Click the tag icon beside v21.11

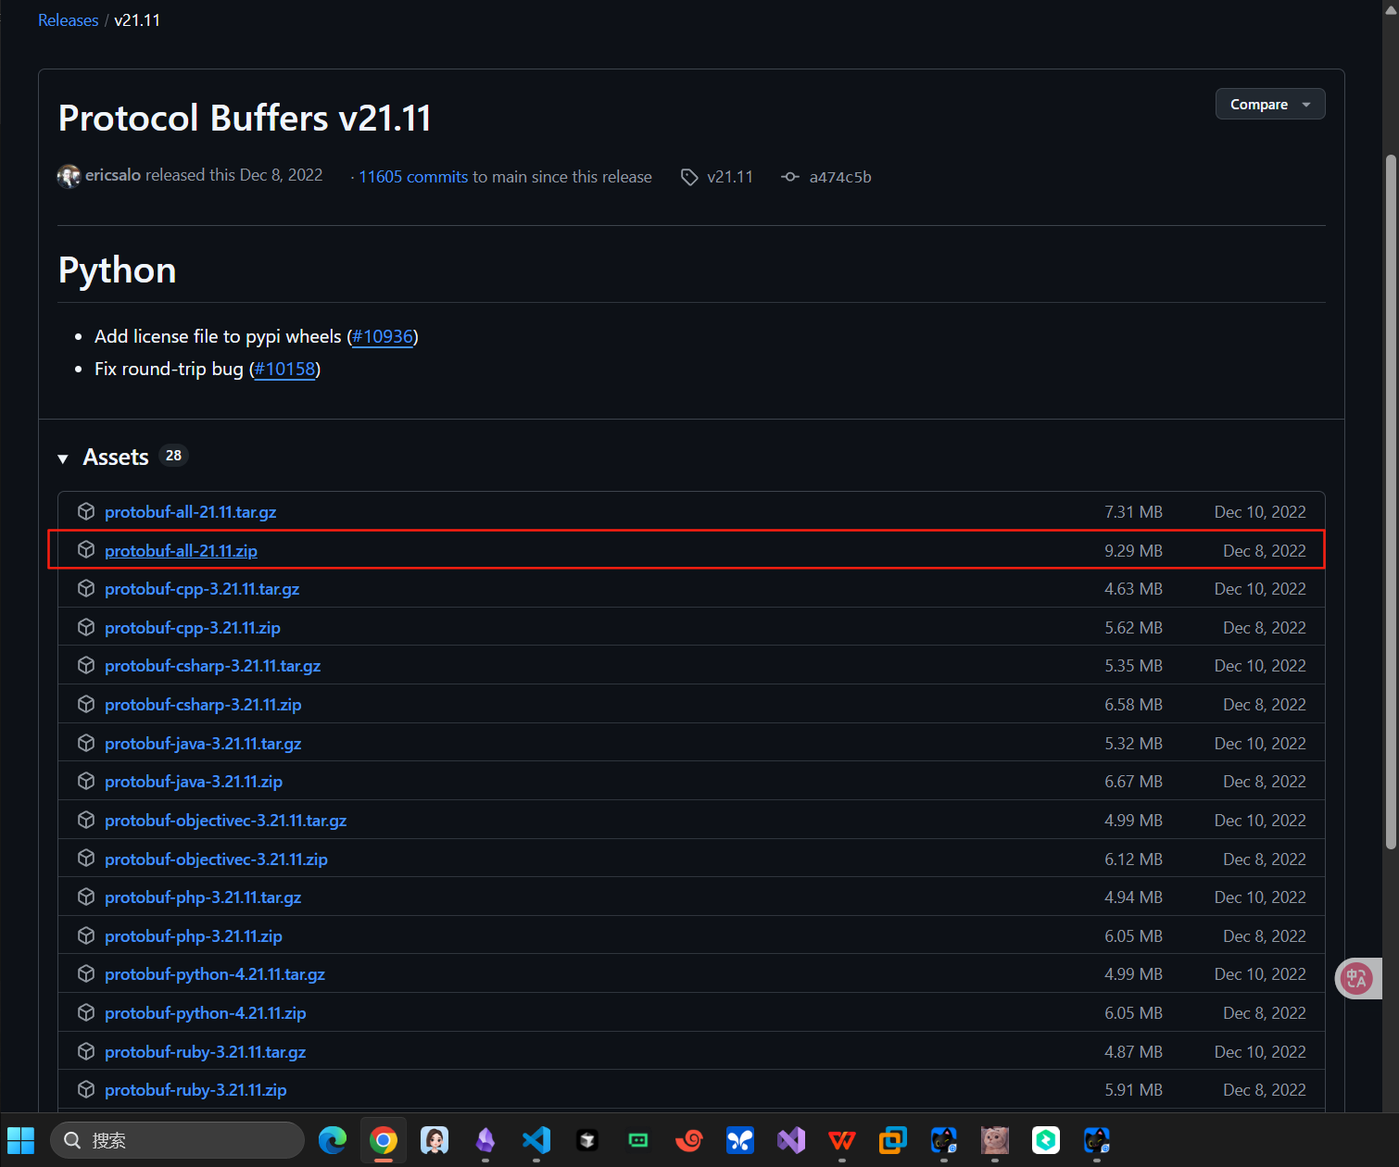[689, 177]
